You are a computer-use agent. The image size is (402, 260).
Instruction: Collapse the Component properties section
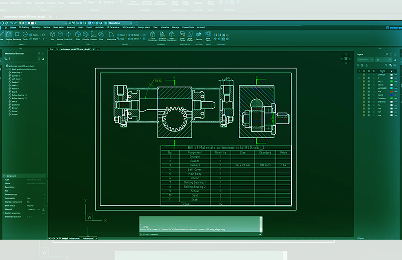(x=4, y=176)
